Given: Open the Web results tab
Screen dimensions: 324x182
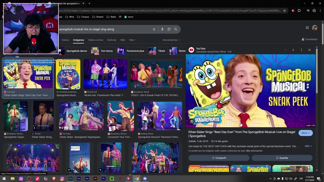Looking at the screenshot, I should (123, 40).
